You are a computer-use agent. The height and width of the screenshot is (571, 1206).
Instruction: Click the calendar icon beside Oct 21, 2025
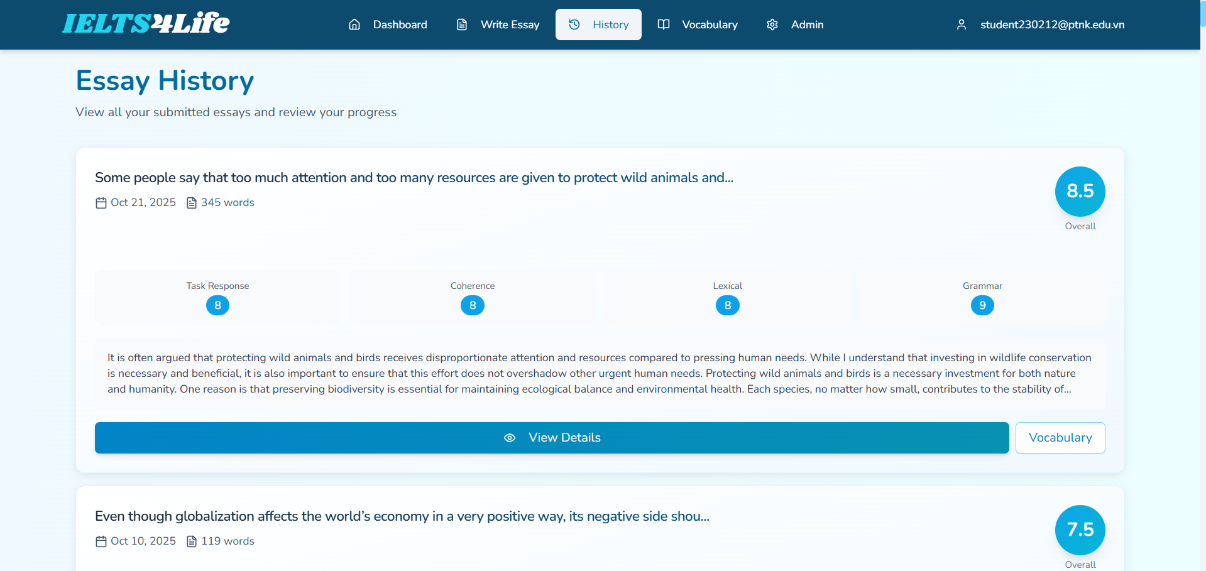click(x=101, y=203)
